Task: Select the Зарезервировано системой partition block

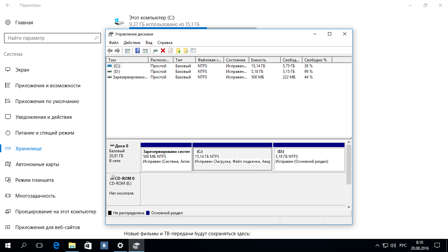Action: tap(166, 159)
